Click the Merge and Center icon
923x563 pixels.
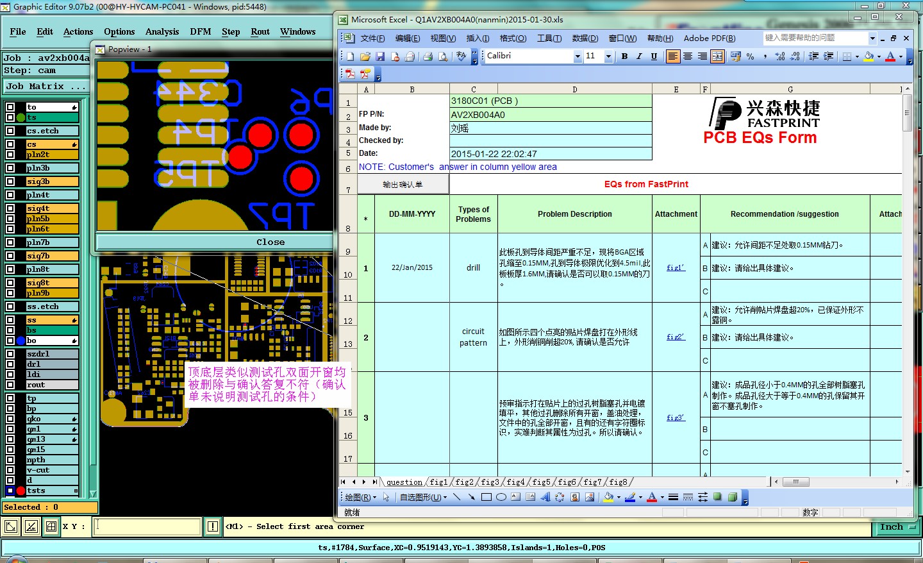point(717,56)
